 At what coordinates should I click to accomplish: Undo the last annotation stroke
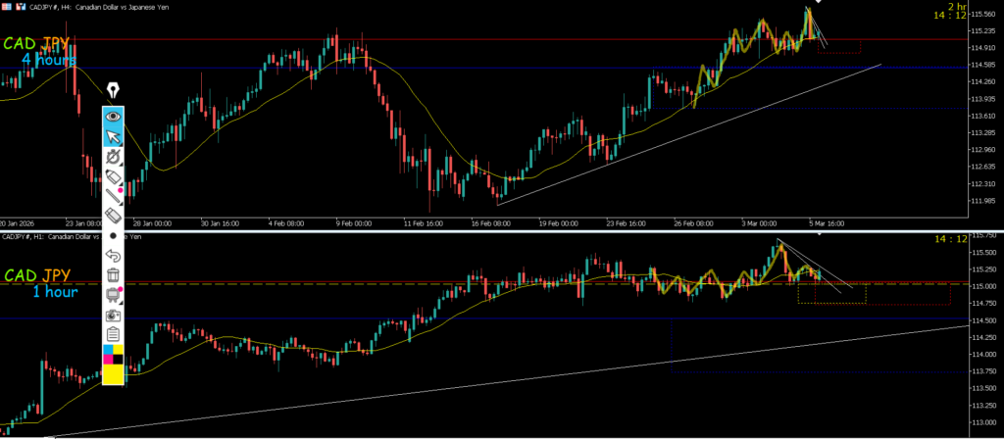[114, 256]
